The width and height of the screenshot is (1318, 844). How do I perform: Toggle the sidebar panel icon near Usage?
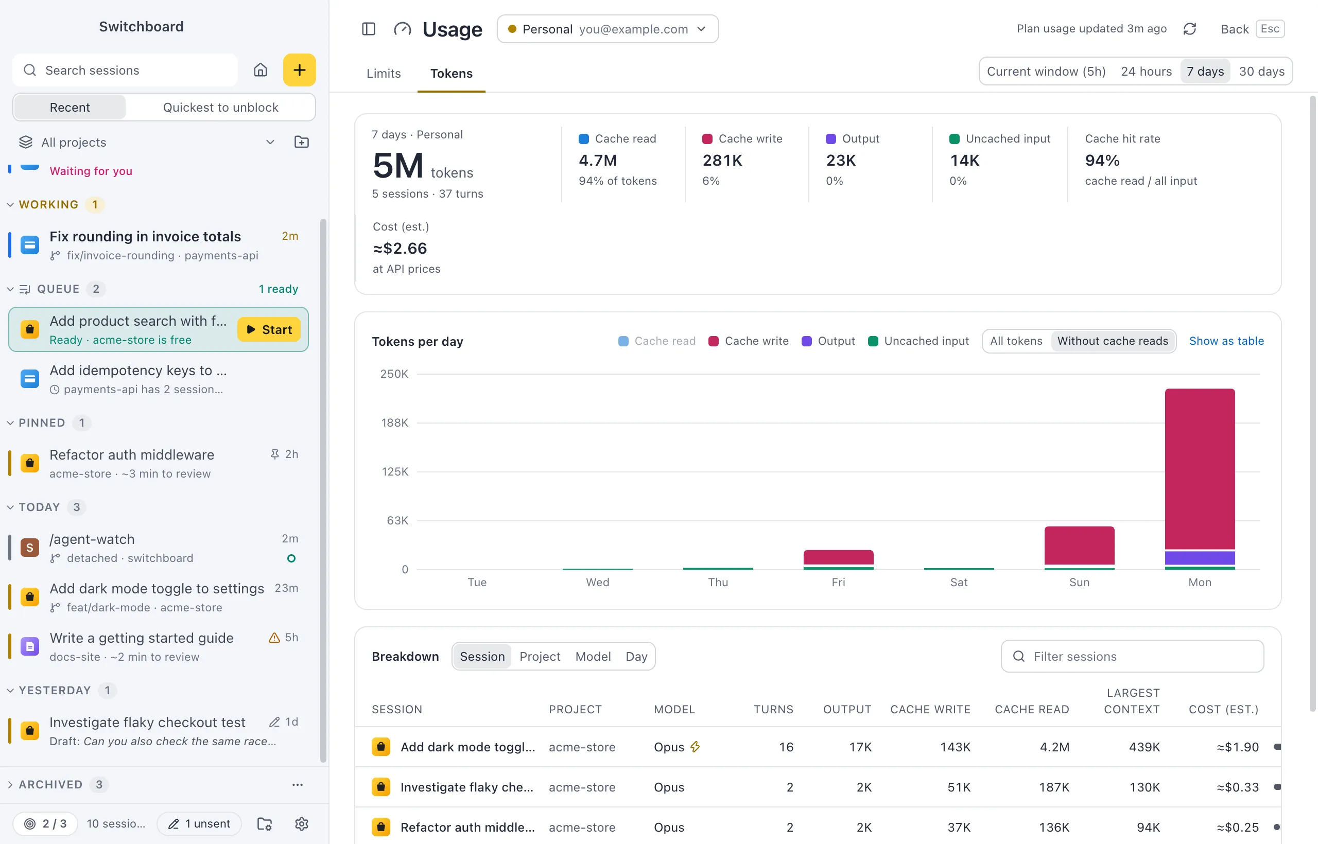(x=369, y=29)
